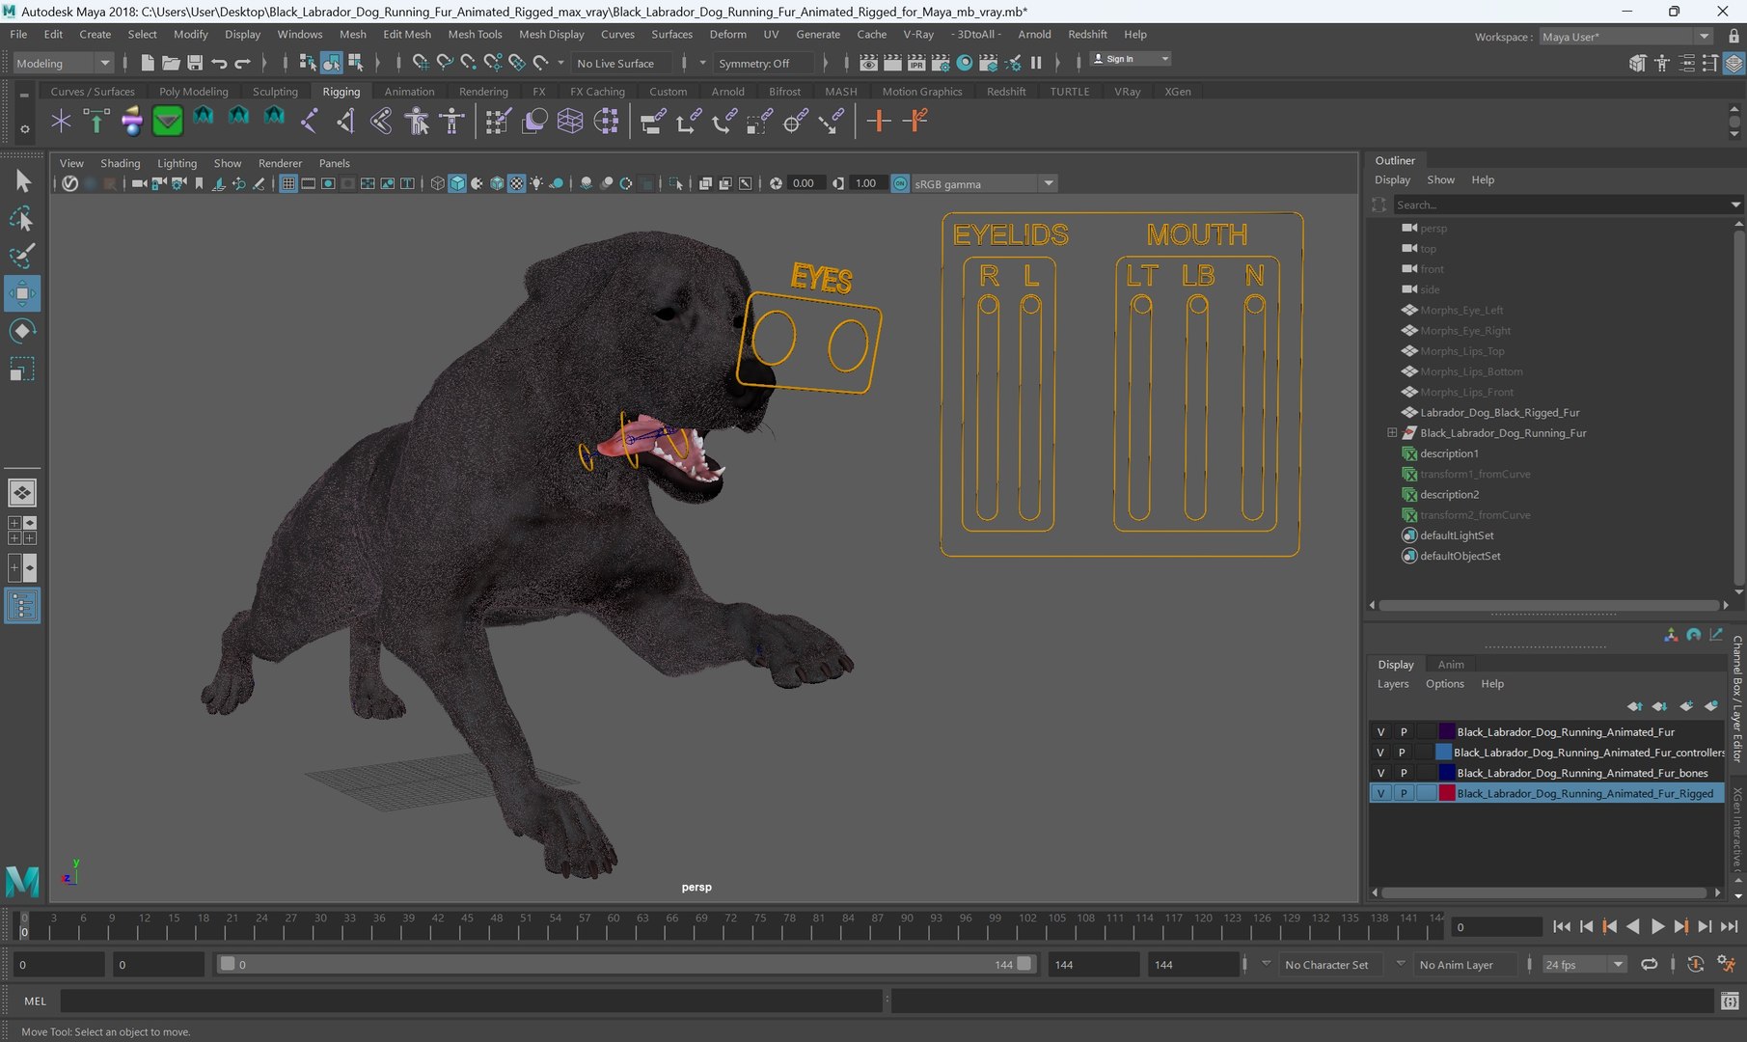The height and width of the screenshot is (1042, 1747).
Task: Click the single-pane layout icon in sidebar
Action: [x=22, y=493]
